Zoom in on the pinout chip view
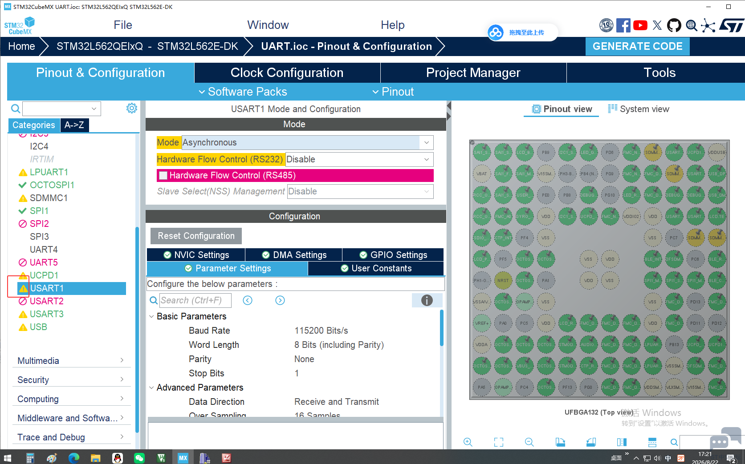 468,442
